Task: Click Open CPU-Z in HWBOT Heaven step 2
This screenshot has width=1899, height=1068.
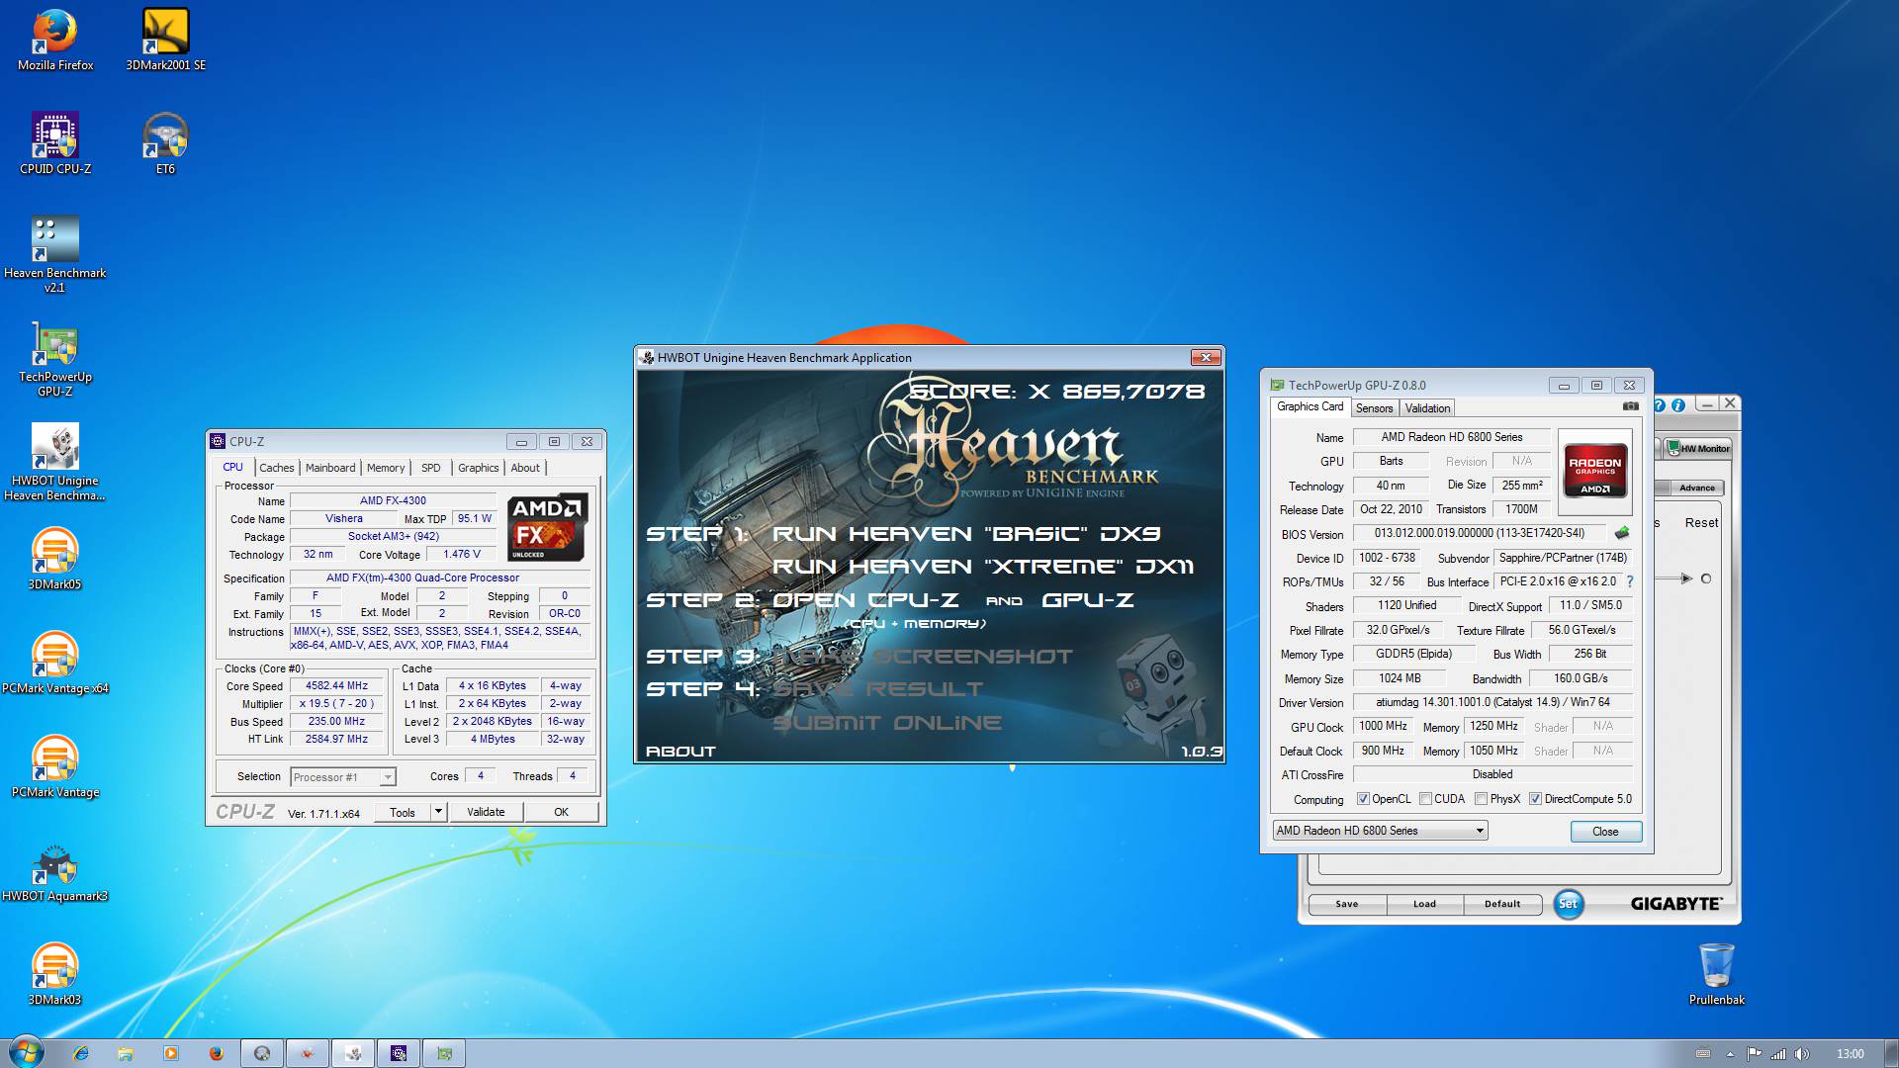Action: [x=865, y=600]
